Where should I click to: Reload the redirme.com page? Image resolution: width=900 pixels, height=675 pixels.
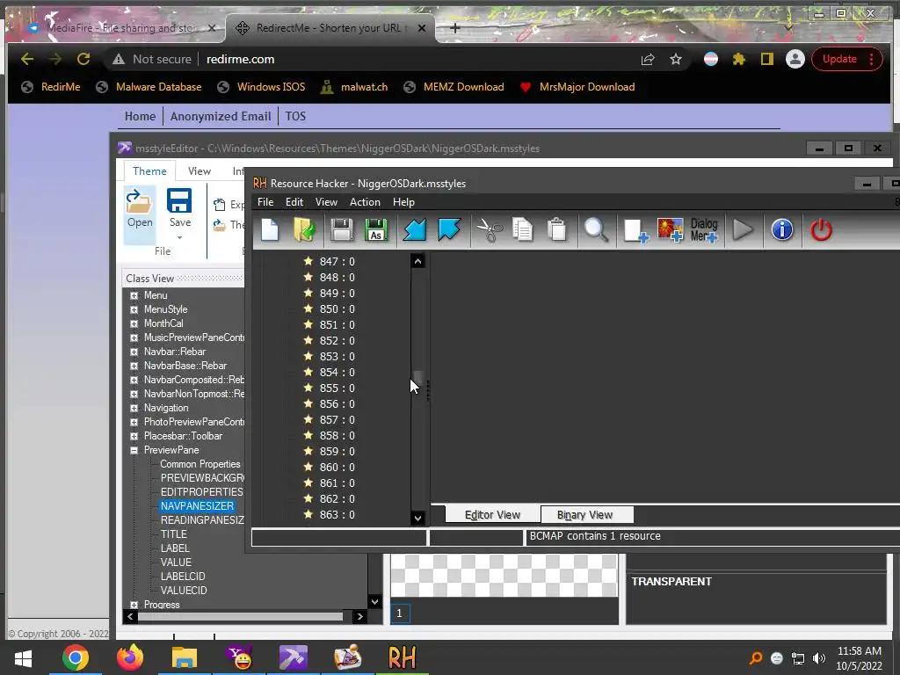point(83,59)
